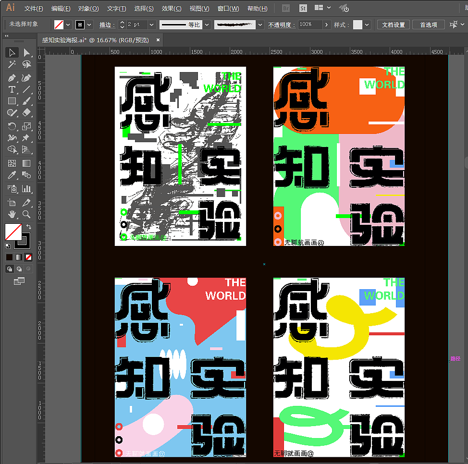Open variable width profile 等比 dropdown
468x464 pixels.
(207, 25)
